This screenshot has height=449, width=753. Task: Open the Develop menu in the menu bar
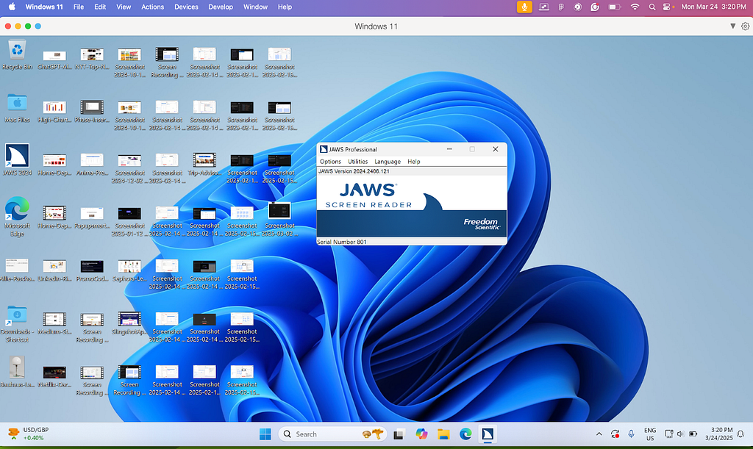pyautogui.click(x=221, y=7)
